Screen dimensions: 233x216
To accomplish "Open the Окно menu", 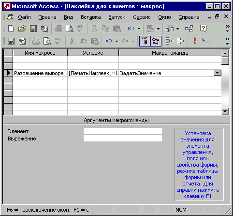I will pyautogui.click(x=164, y=17).
